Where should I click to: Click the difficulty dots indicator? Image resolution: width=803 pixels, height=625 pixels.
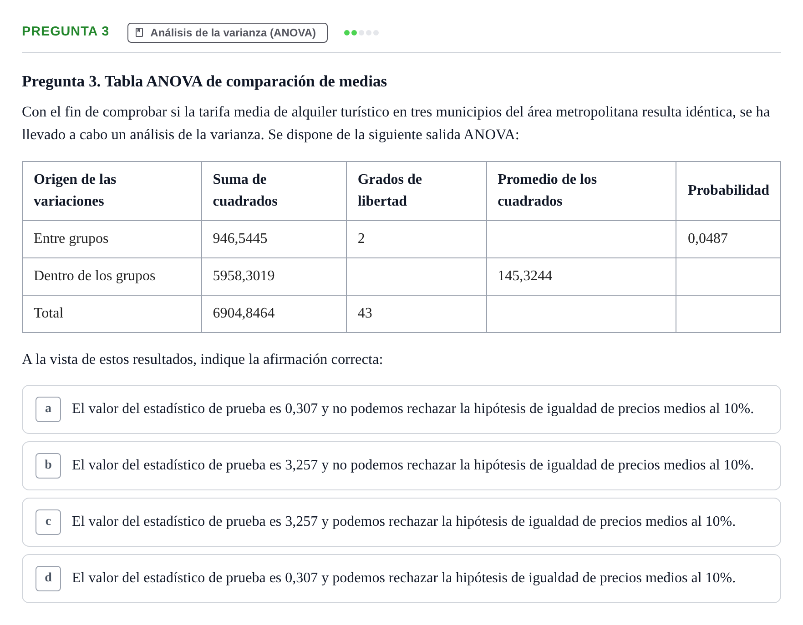click(361, 33)
